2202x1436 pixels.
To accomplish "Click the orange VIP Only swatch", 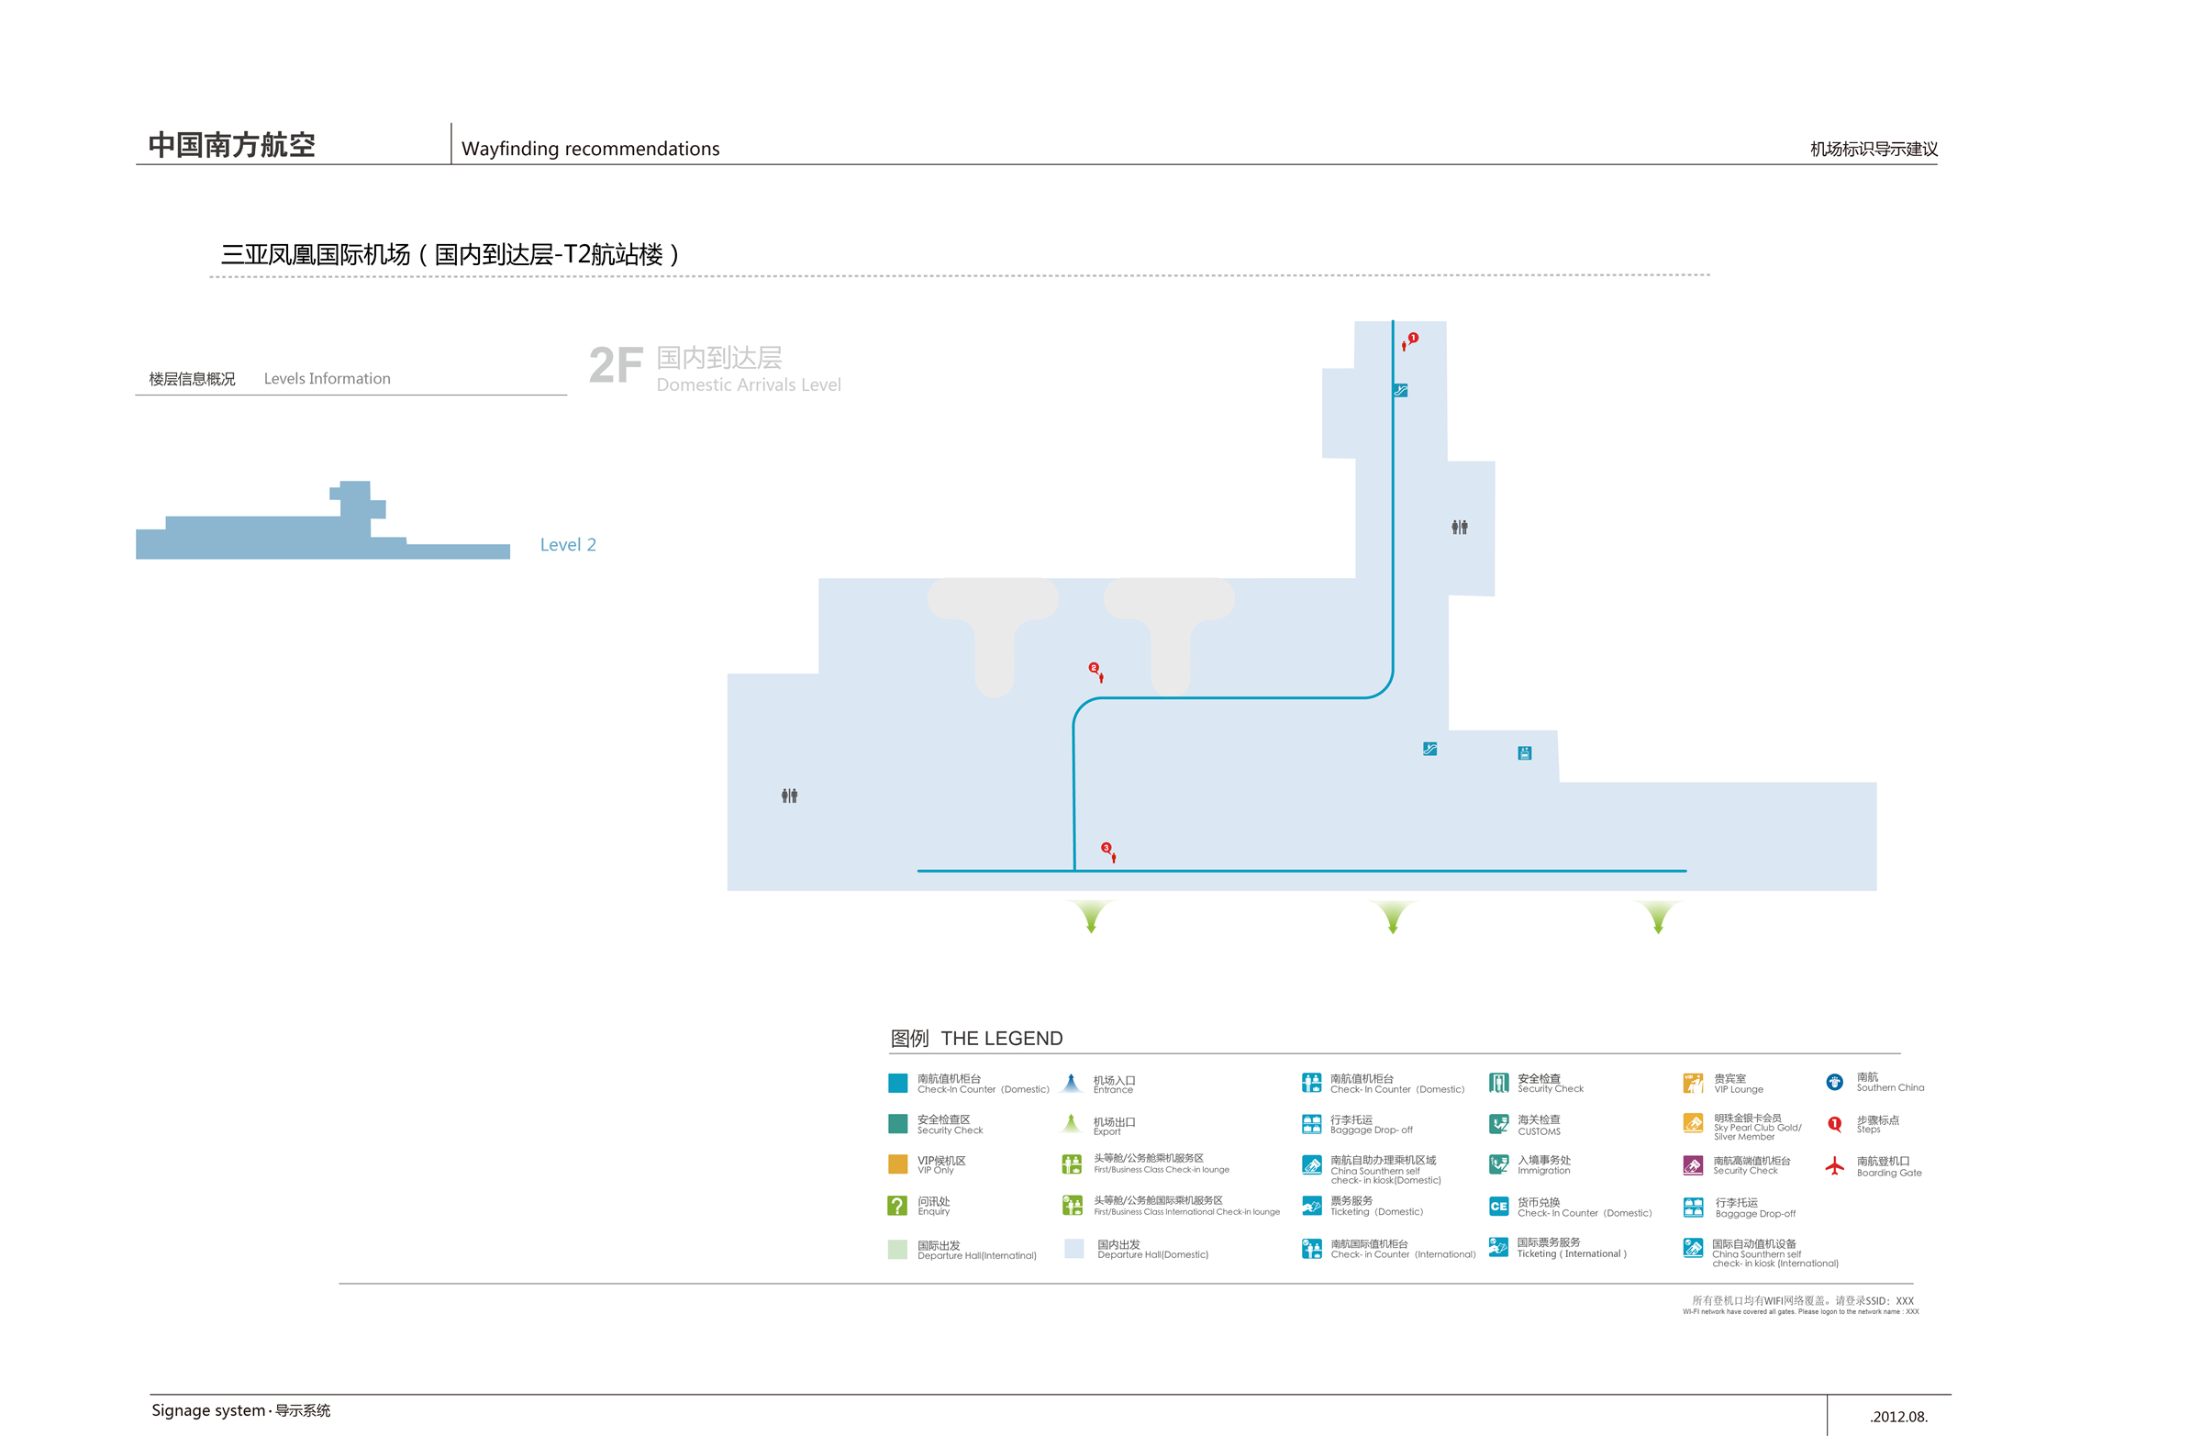I will [x=897, y=1164].
